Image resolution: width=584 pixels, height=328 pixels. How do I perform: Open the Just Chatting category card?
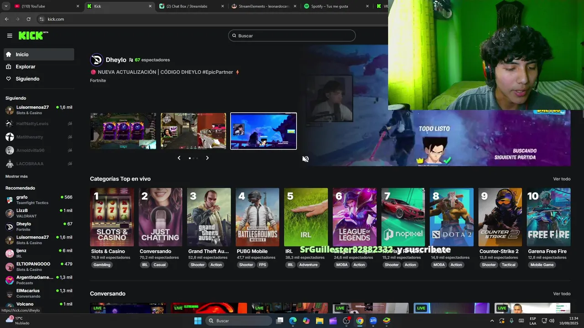(160, 217)
